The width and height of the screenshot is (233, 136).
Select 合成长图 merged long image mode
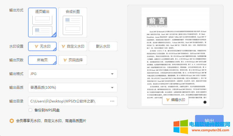[73, 22]
